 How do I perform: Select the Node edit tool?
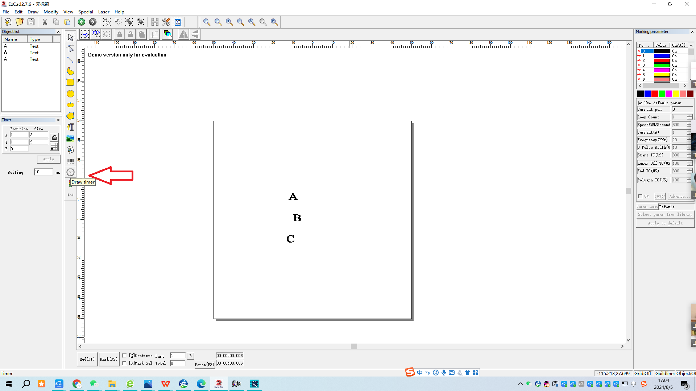click(x=70, y=49)
